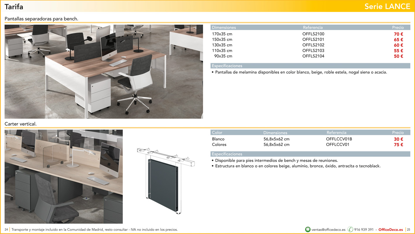
Task: Click the office desk carter photo
Action: (64, 176)
